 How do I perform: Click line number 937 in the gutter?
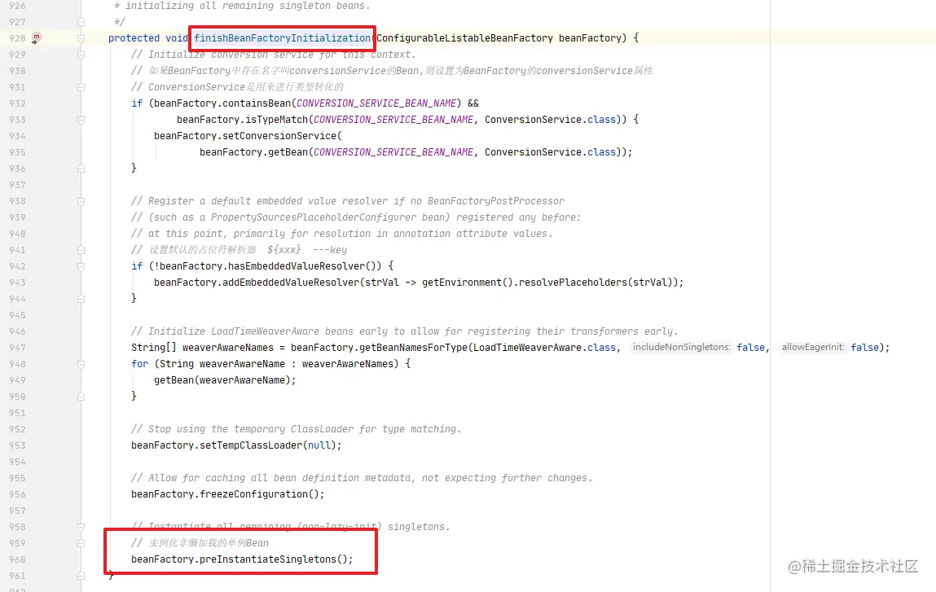click(x=17, y=185)
